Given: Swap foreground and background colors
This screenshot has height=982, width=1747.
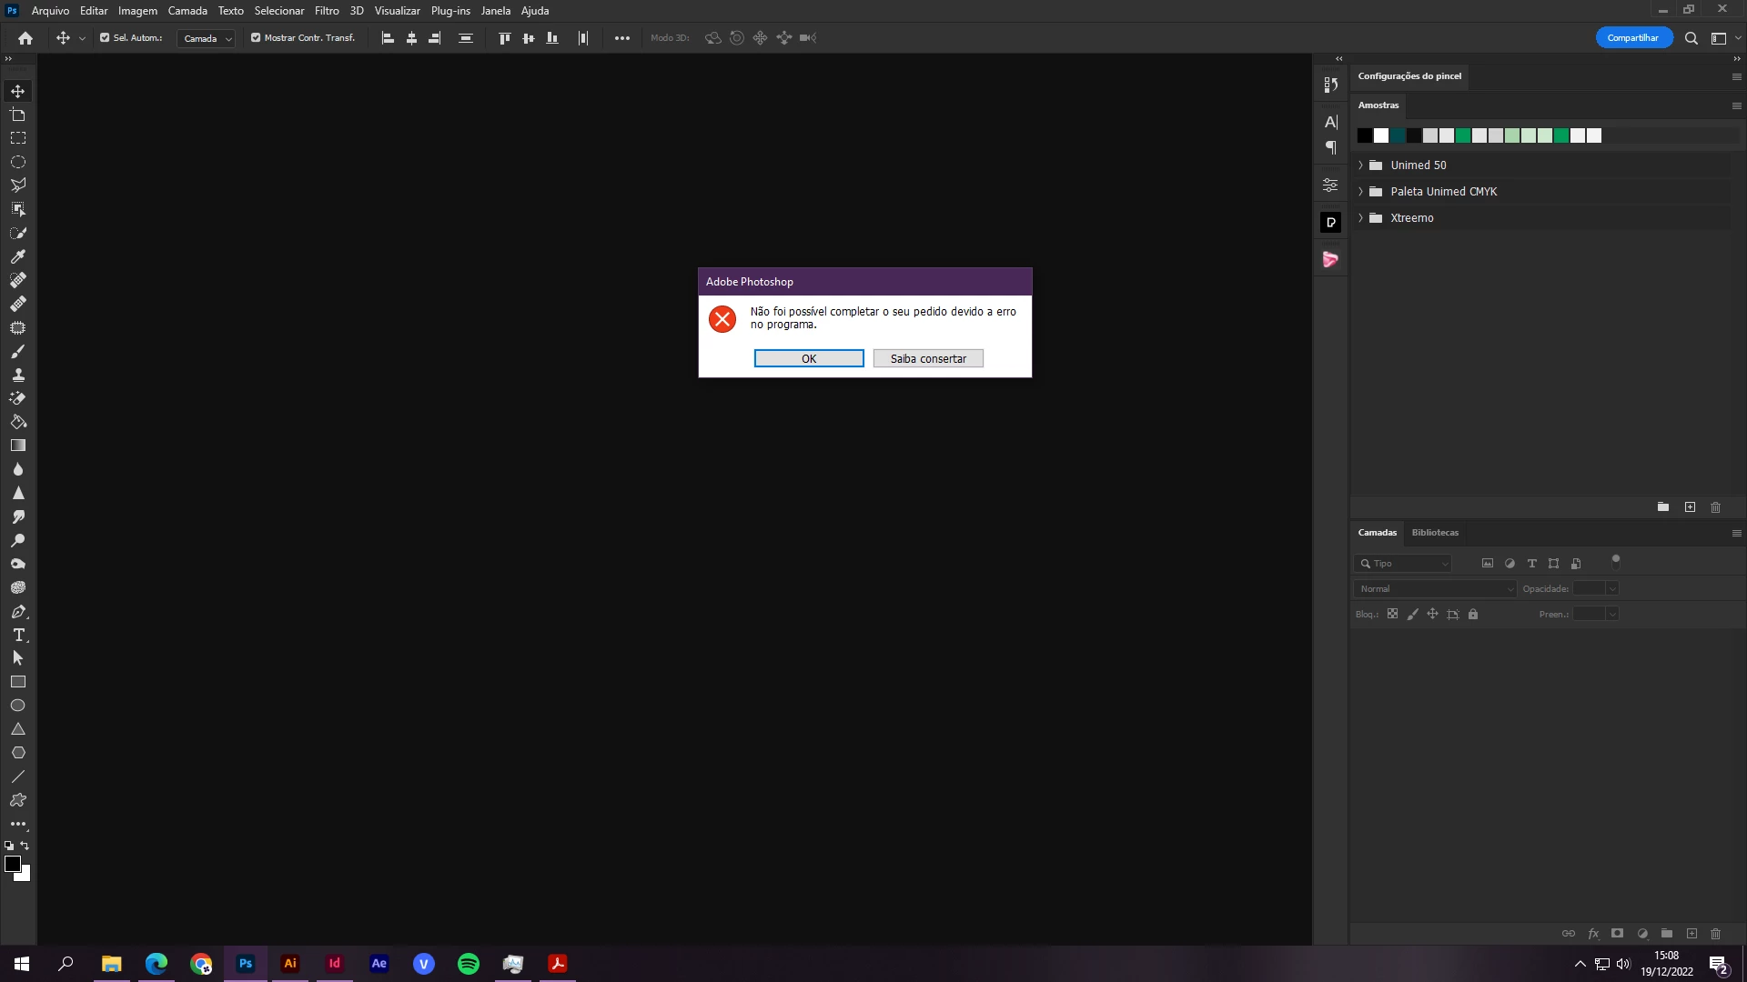Looking at the screenshot, I should pos(25,846).
